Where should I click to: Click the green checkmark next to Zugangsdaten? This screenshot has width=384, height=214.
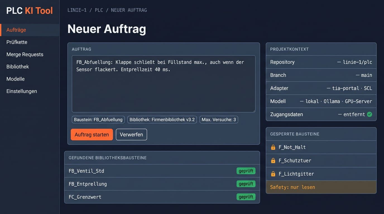(369, 114)
